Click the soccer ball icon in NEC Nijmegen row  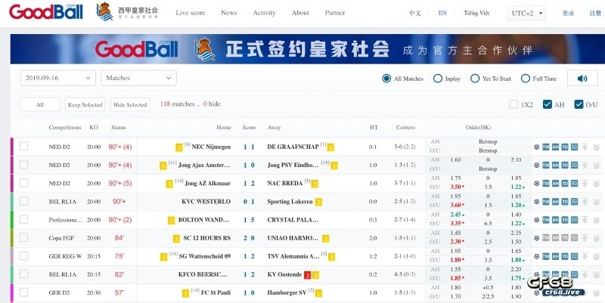[x=537, y=147]
